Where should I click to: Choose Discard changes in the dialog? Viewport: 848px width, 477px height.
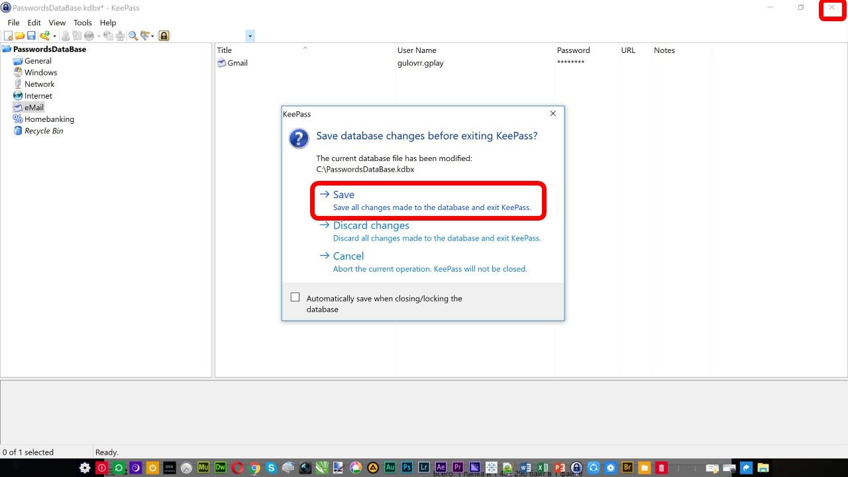[x=371, y=226]
